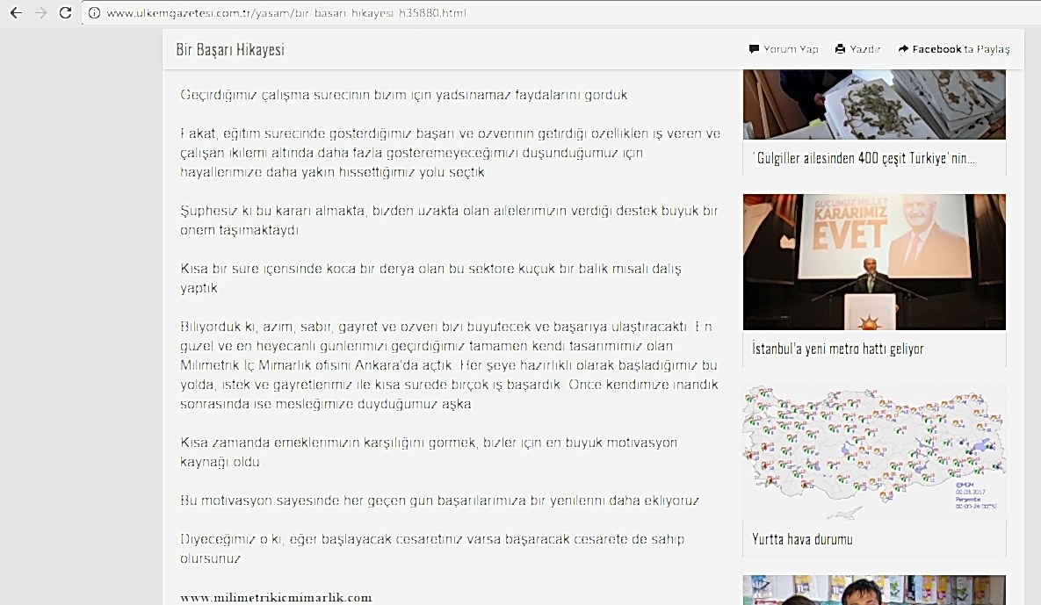Open the Yurtta hava durumu headline
Viewport: 1041px width, 605px height.
802,538
